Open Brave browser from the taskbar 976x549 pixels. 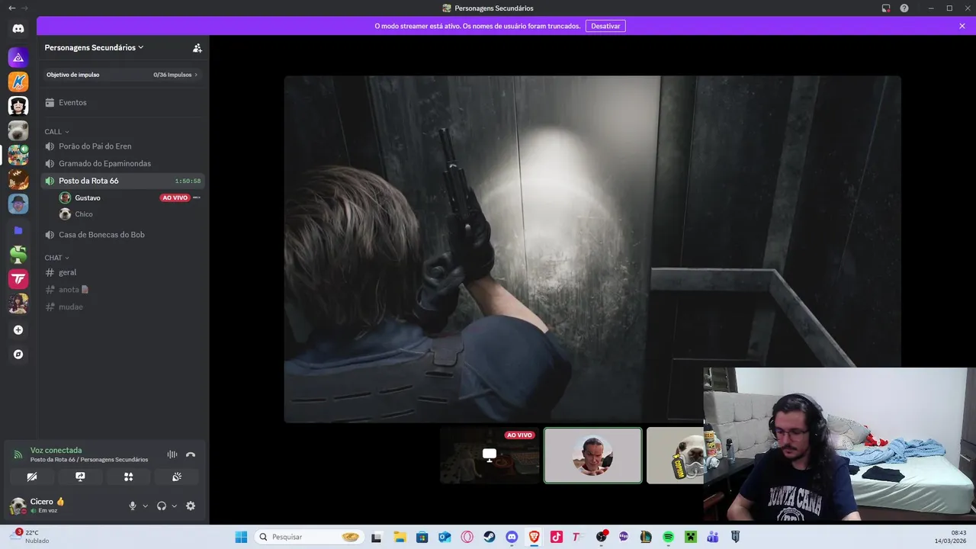[534, 537]
